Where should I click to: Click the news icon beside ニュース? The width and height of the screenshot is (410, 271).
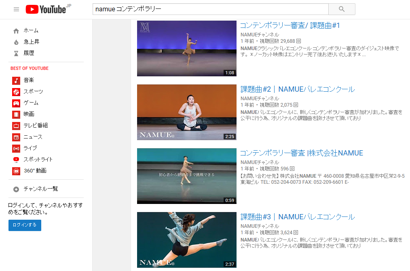(16, 137)
